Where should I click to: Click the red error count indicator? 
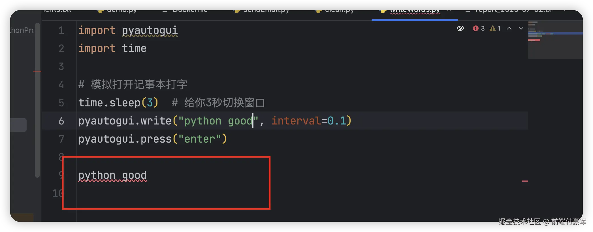point(479,28)
